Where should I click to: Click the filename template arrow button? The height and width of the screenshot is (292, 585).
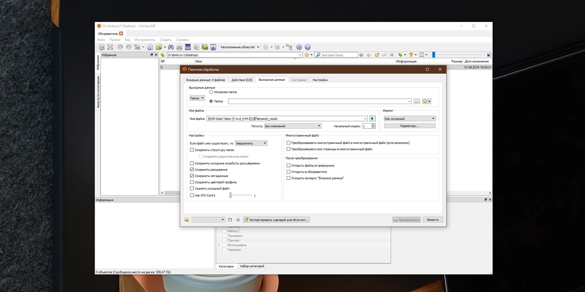(x=372, y=118)
